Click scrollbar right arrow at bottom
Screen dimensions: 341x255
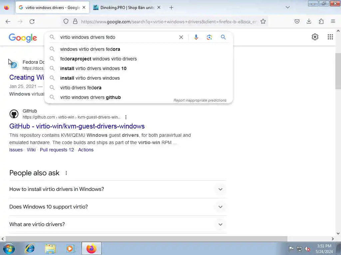333,239
